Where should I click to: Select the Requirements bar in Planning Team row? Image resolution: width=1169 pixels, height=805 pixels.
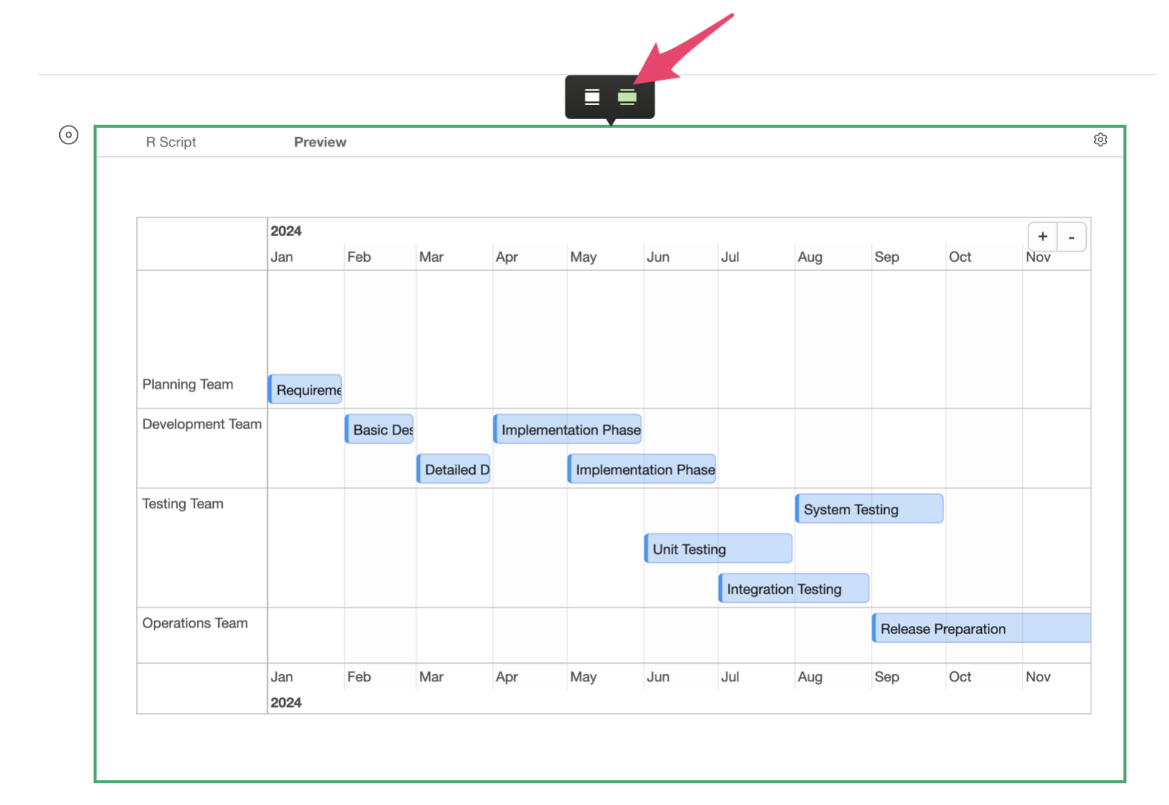303,389
